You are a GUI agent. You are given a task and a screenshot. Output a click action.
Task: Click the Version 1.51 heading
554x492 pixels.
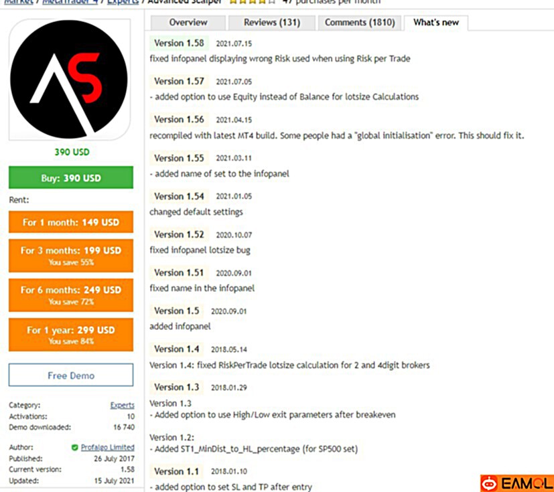179,272
